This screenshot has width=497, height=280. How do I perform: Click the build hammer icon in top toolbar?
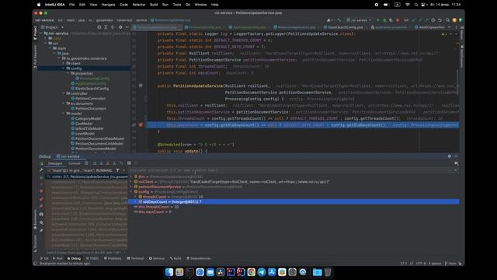(x=339, y=20)
